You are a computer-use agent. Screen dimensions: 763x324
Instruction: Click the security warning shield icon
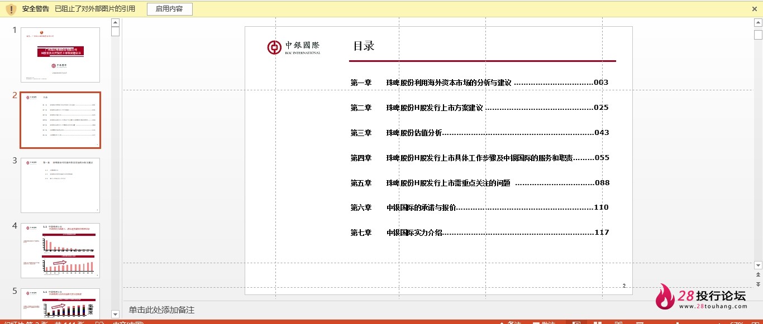[11, 9]
